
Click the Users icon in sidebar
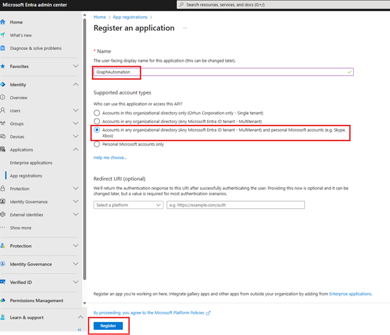[3, 111]
